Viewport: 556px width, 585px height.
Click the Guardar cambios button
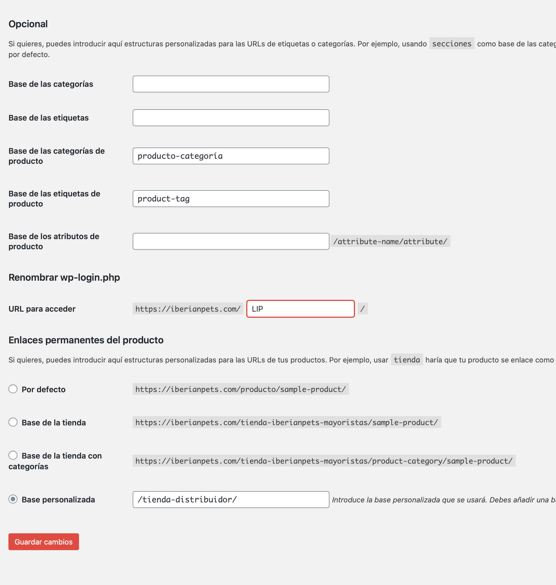pyautogui.click(x=44, y=542)
